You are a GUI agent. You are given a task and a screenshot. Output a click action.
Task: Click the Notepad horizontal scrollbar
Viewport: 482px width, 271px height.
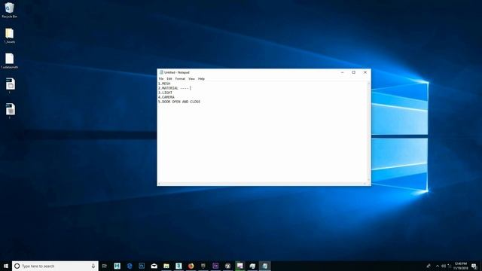click(x=262, y=184)
